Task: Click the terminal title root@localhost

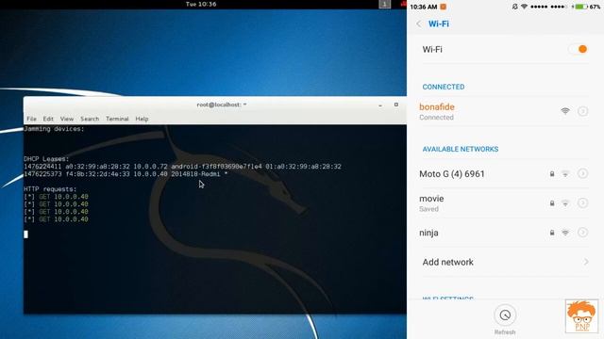Action: point(222,105)
